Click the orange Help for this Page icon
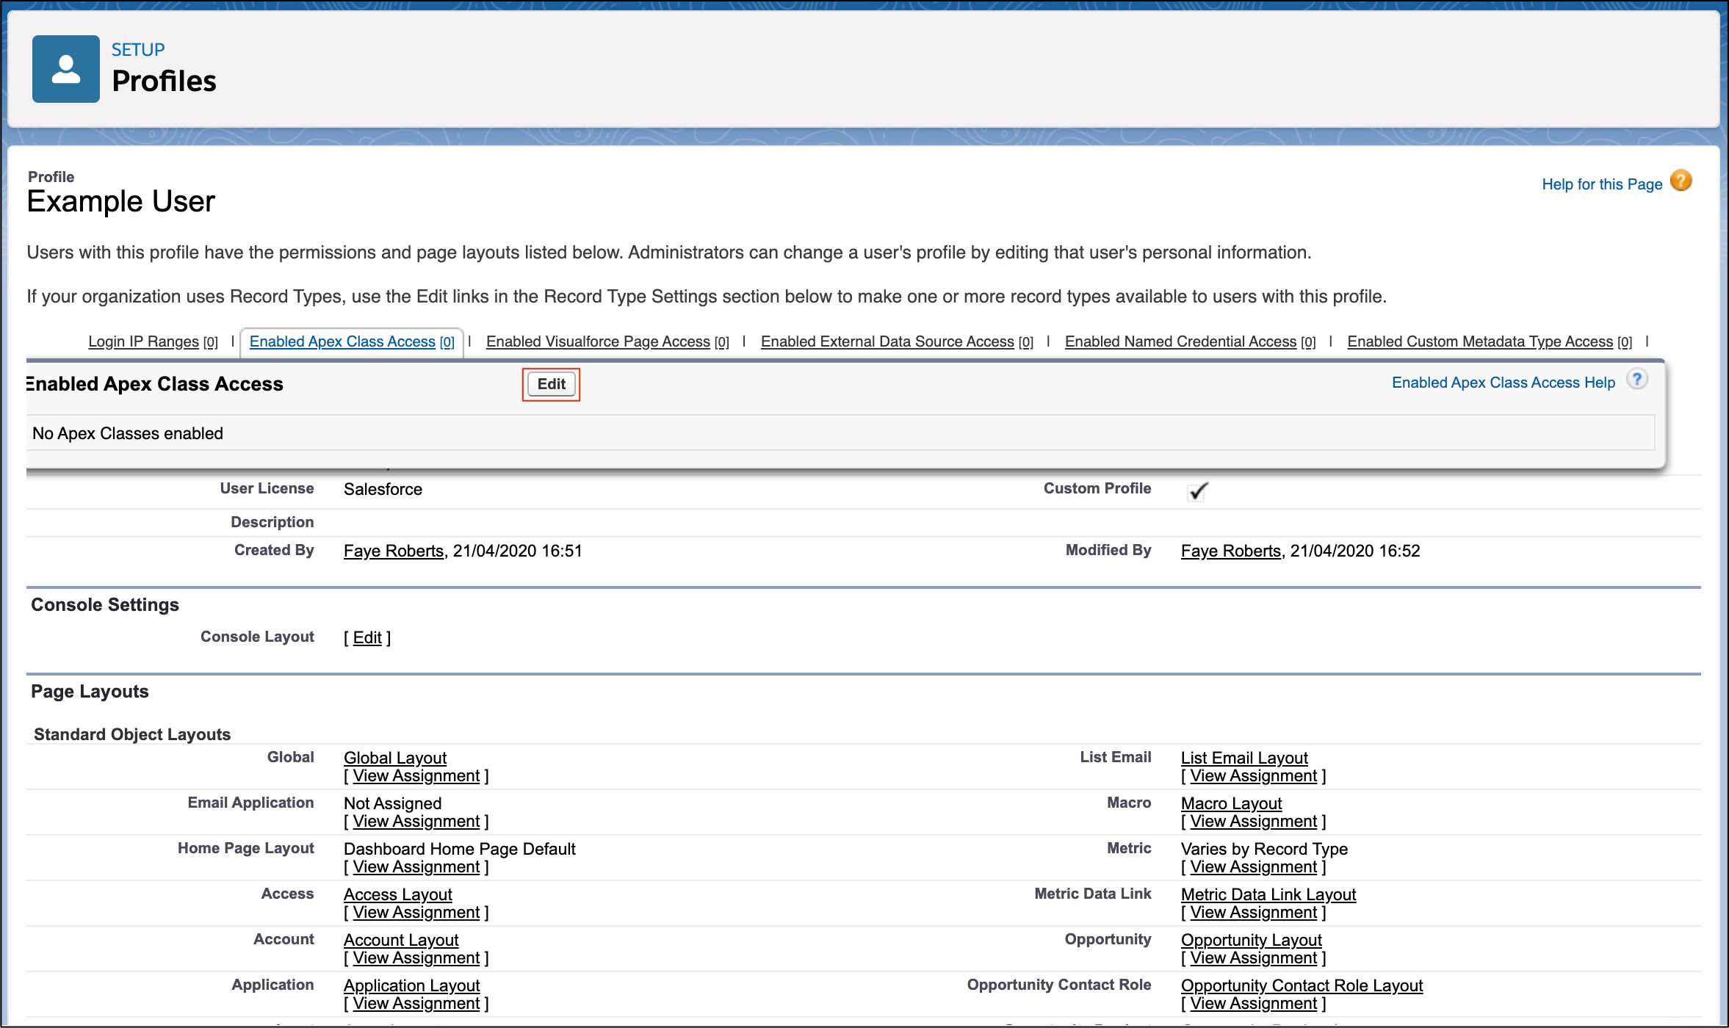The width and height of the screenshot is (1729, 1028). (x=1681, y=181)
